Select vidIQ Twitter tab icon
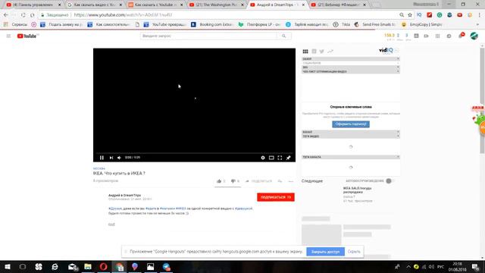The width and height of the screenshot is (485, 273). click(x=321, y=52)
